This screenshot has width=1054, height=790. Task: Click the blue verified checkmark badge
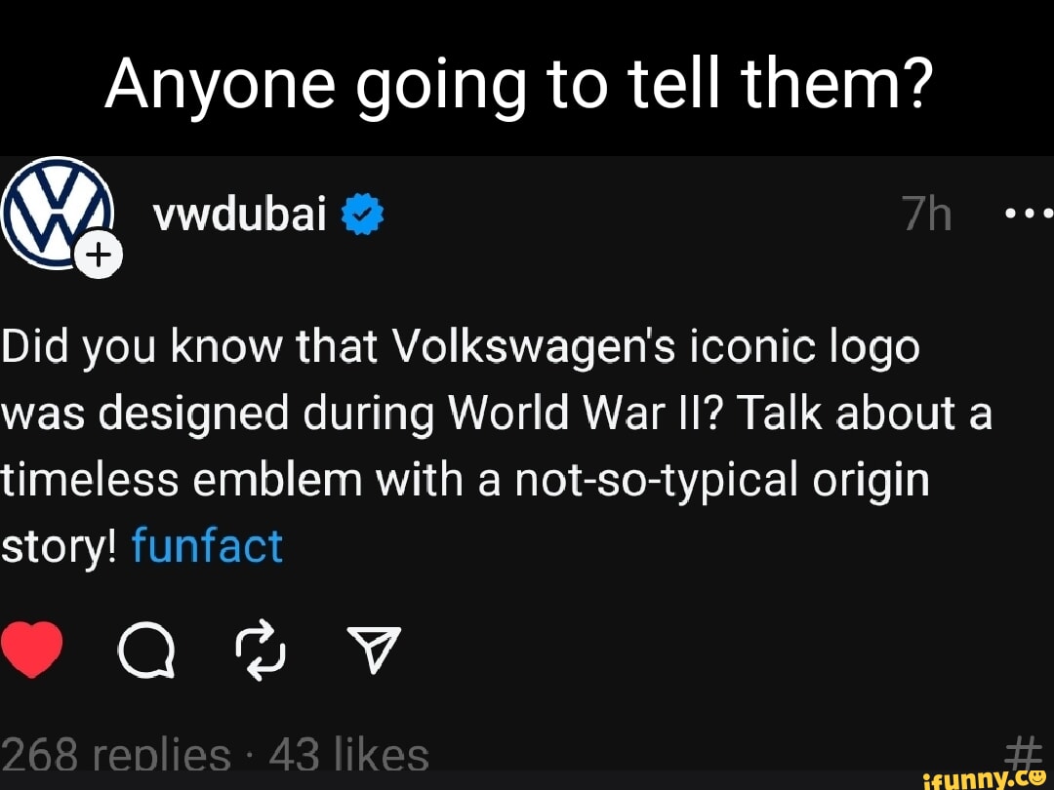[x=363, y=215]
